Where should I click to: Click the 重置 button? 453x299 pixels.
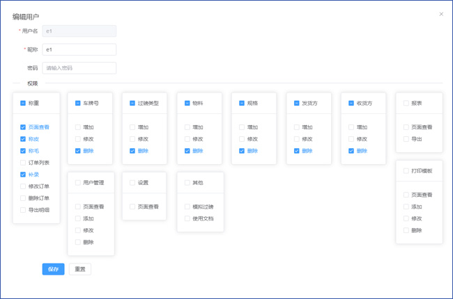click(x=79, y=269)
